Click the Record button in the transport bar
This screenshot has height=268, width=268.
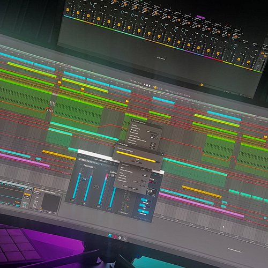tap(150, 86)
